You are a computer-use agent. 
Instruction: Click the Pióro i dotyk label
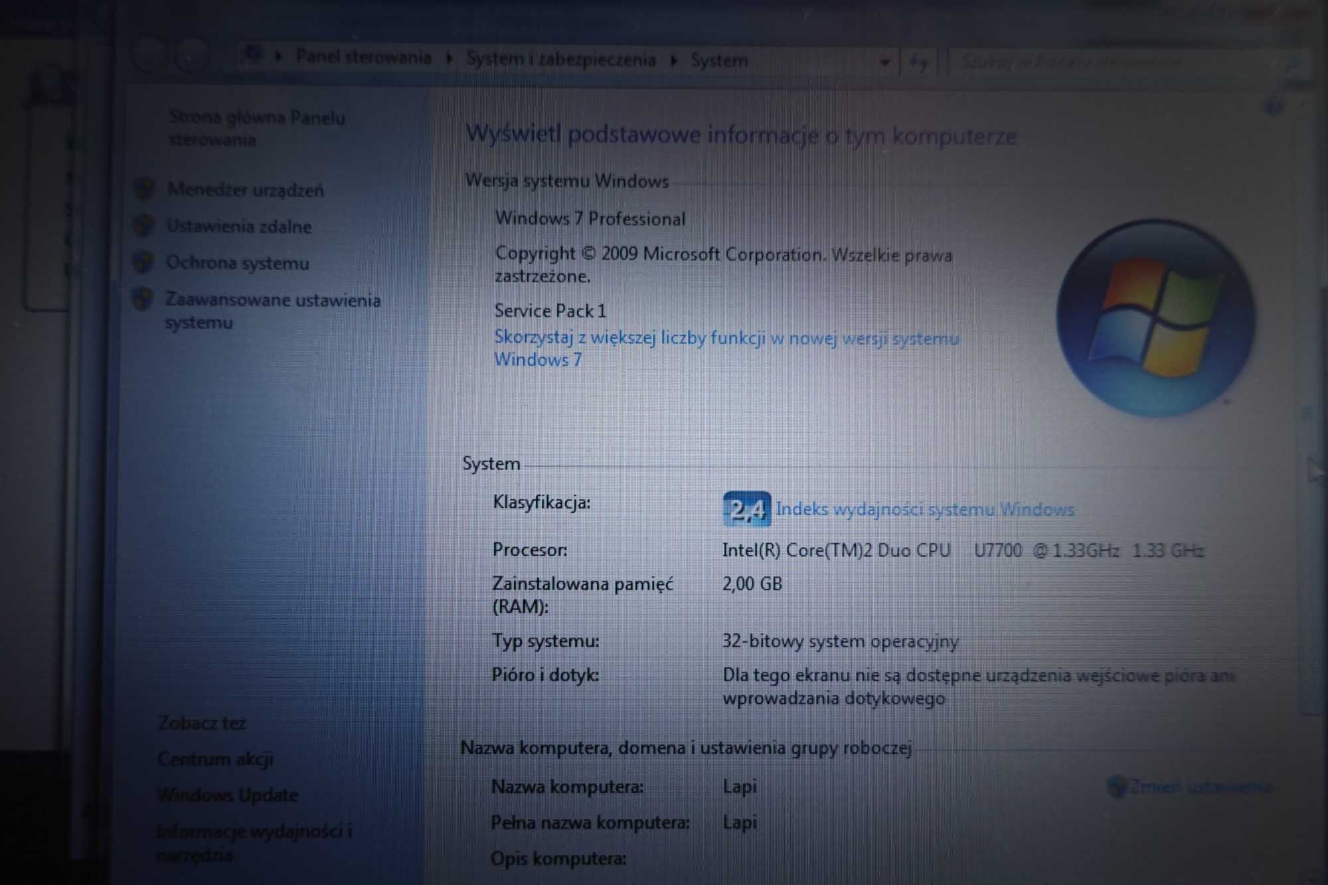point(545,675)
